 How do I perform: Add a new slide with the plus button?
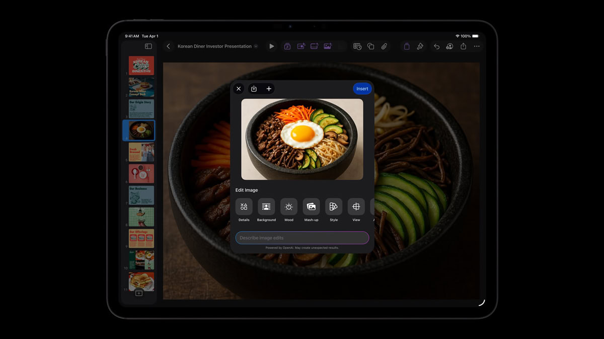coord(139,294)
